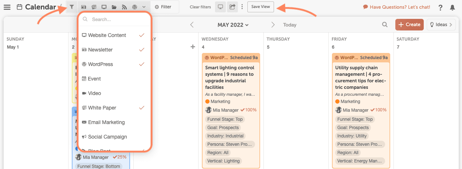Toggle White Paper in filter list
The image size is (462, 169).
point(115,108)
